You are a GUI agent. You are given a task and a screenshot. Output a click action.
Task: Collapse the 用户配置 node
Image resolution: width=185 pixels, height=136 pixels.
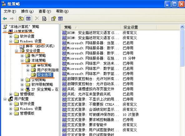5,99
